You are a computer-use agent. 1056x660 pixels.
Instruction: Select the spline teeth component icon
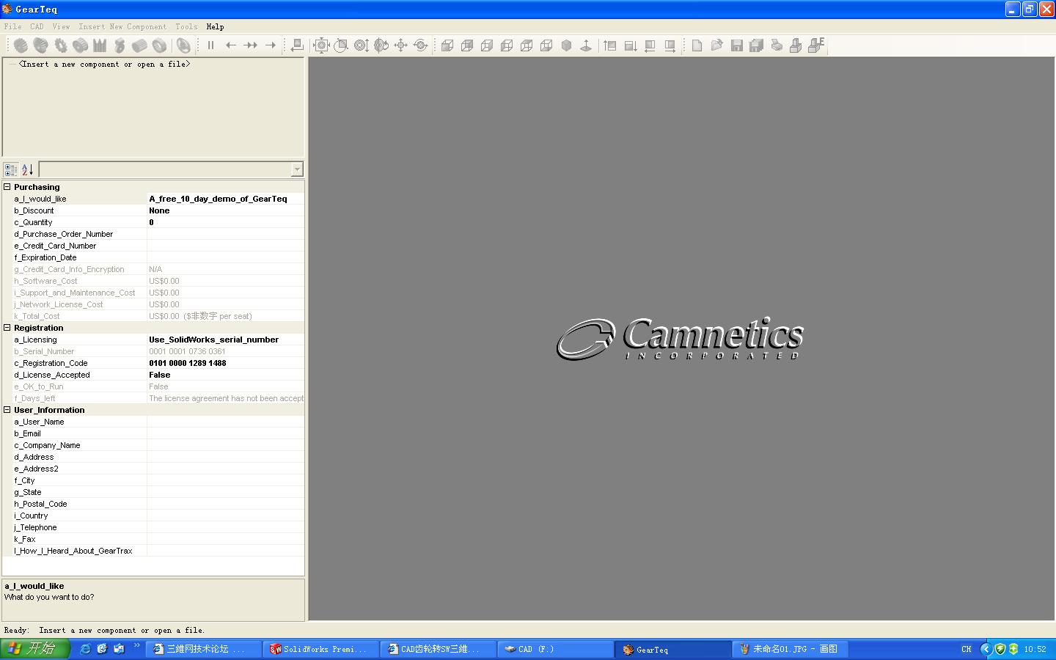pyautogui.click(x=100, y=45)
